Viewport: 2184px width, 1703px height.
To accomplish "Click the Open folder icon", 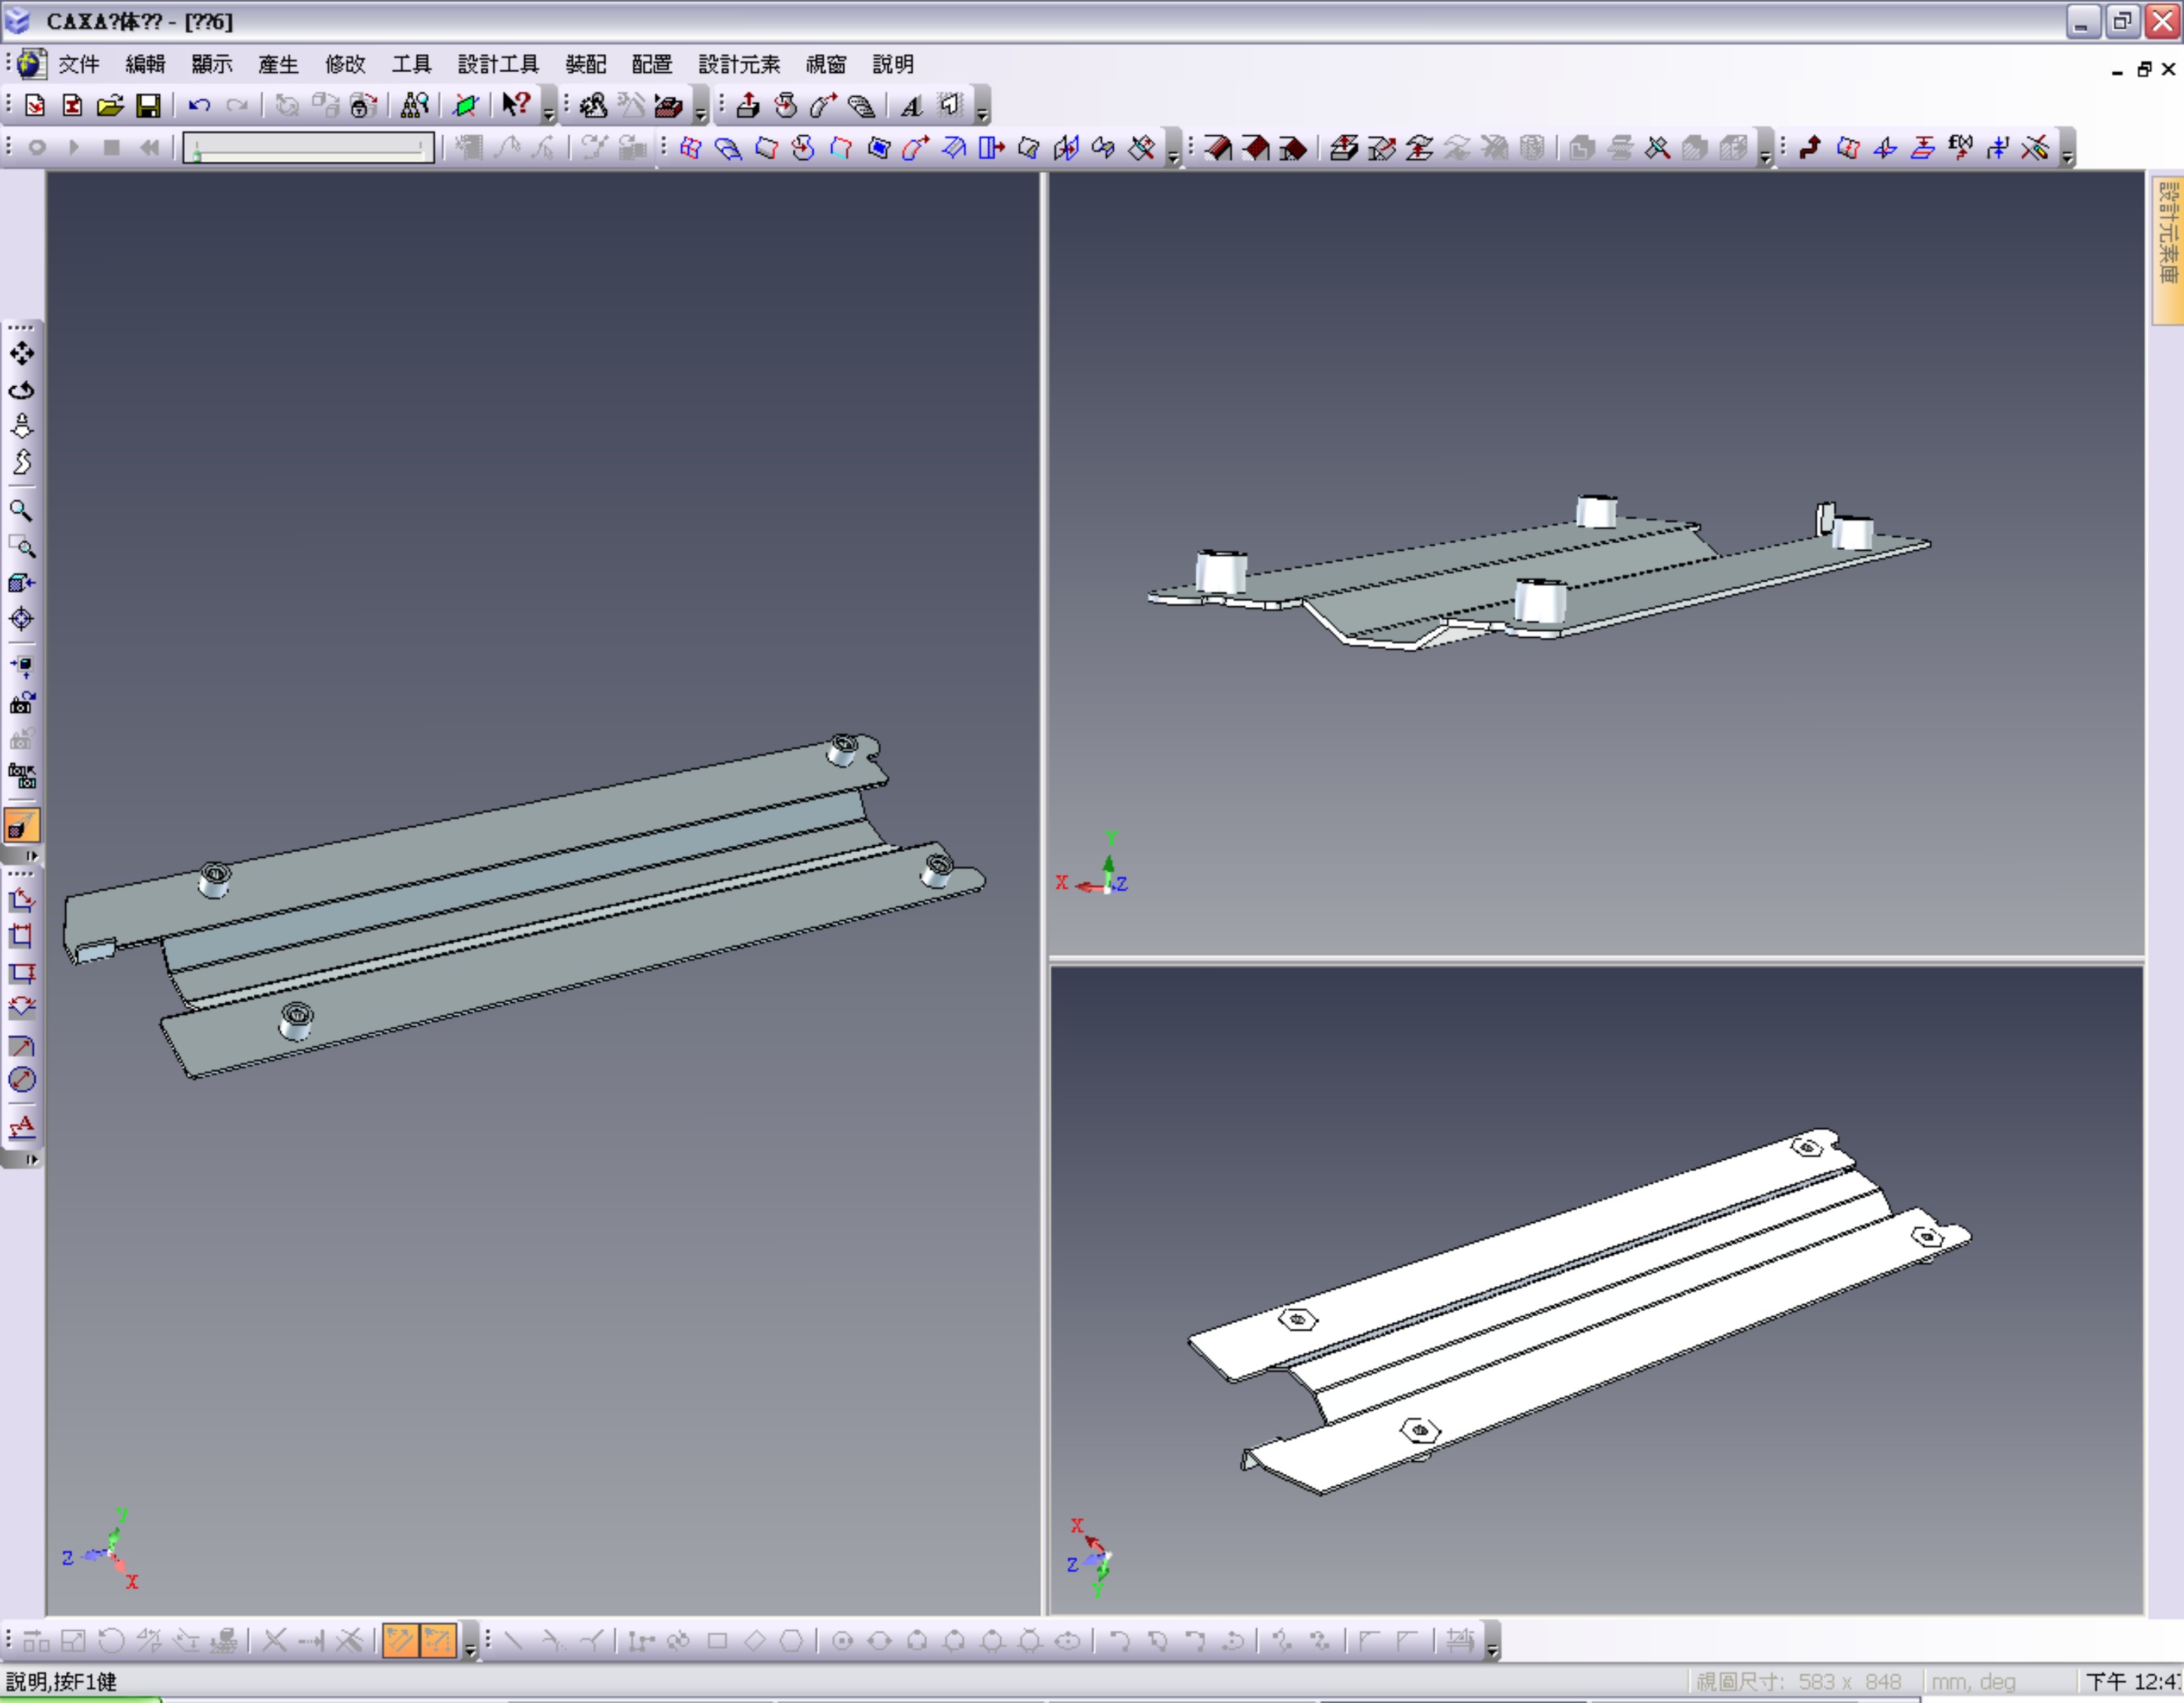I will click(110, 105).
